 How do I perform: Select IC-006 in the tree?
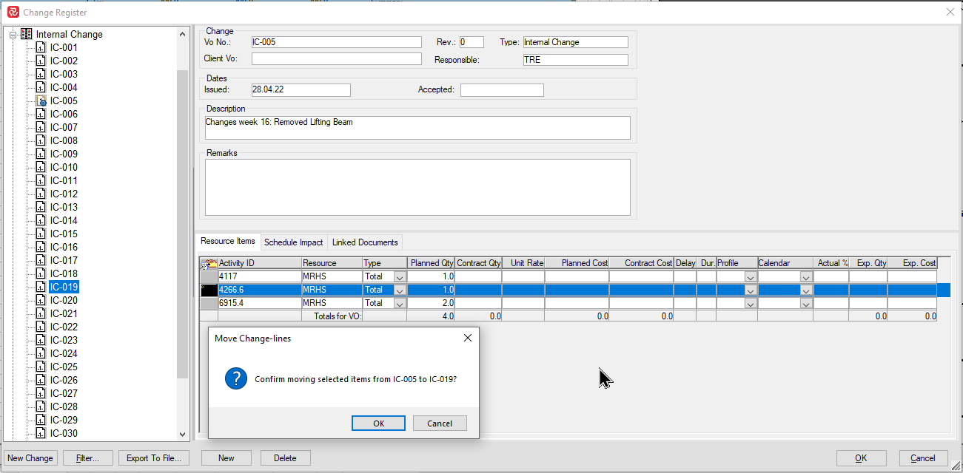pos(64,114)
